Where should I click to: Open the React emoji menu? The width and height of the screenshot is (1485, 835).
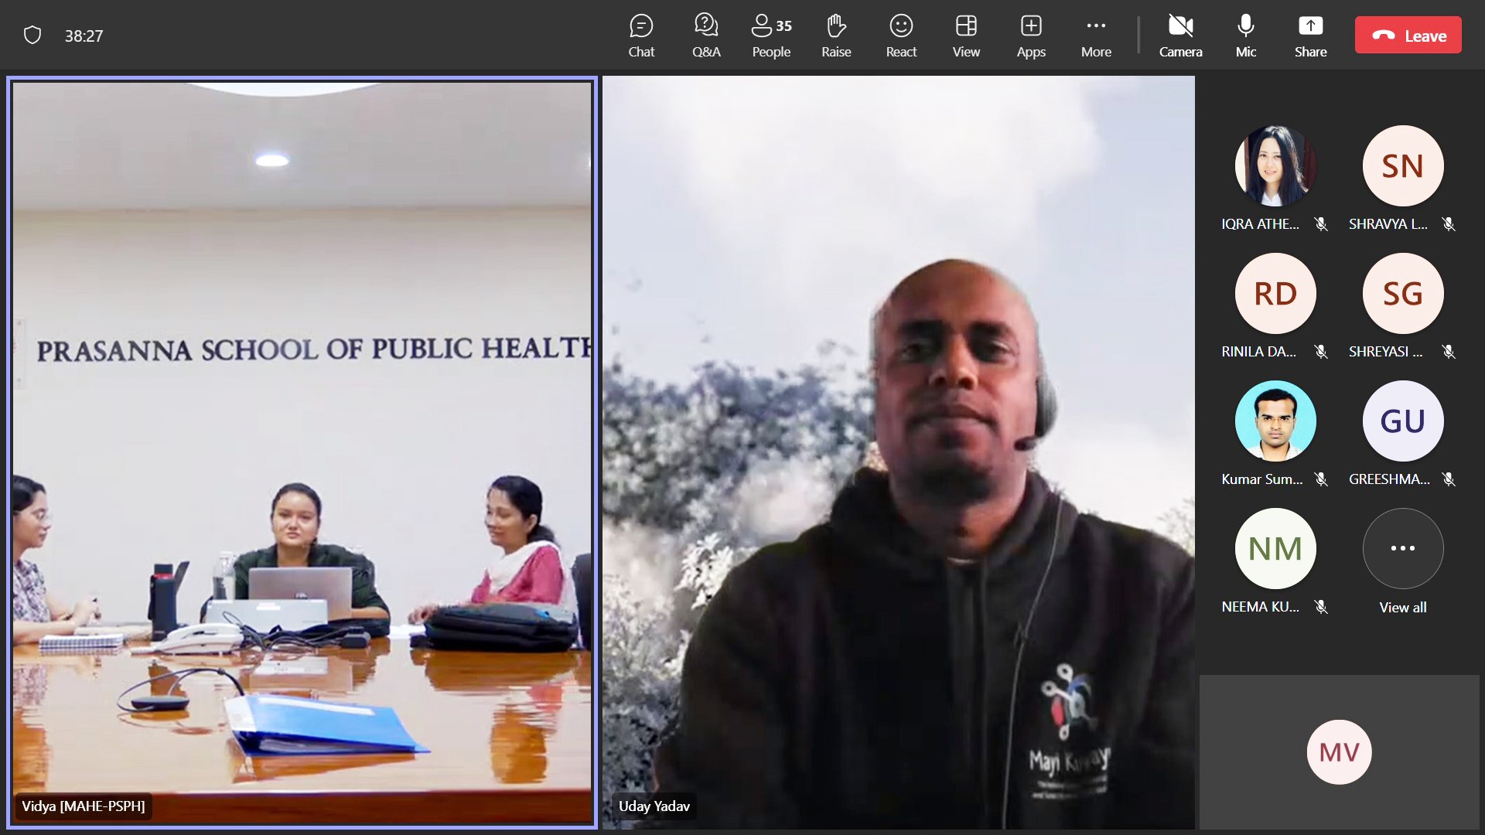[901, 36]
